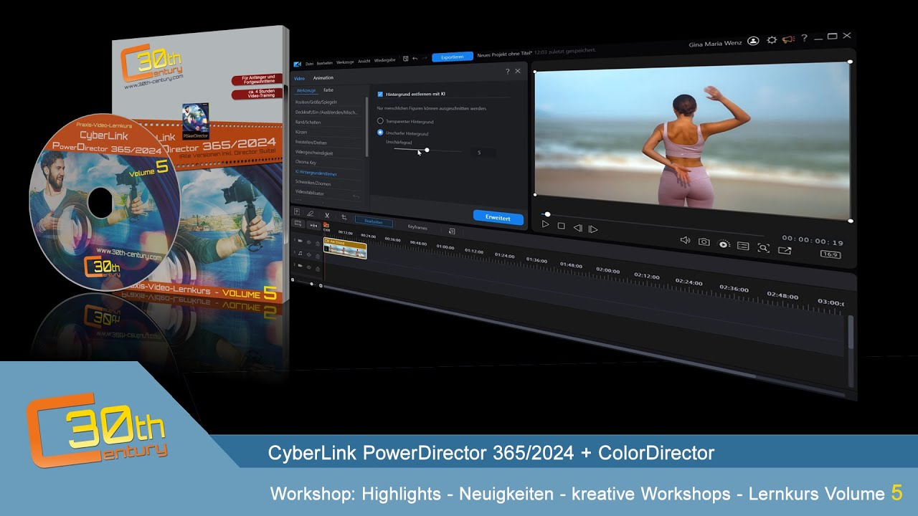Click the icon right of the Keyframes button
Image resolution: width=918 pixels, height=516 pixels.
click(x=452, y=231)
